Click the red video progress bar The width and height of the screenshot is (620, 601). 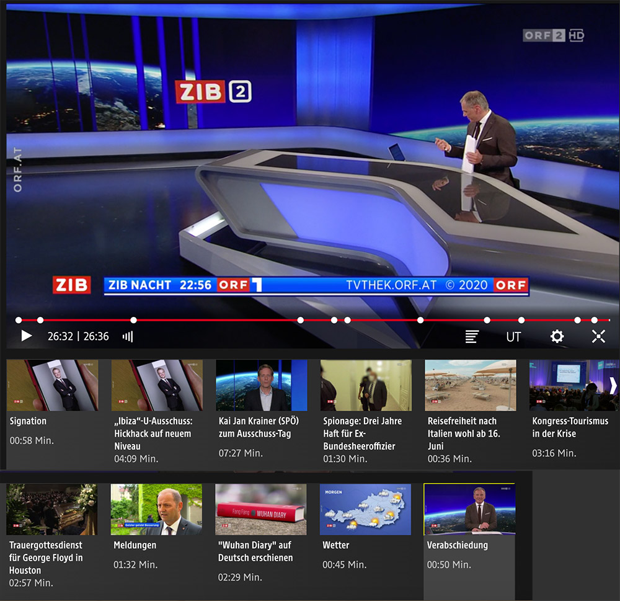click(314, 319)
